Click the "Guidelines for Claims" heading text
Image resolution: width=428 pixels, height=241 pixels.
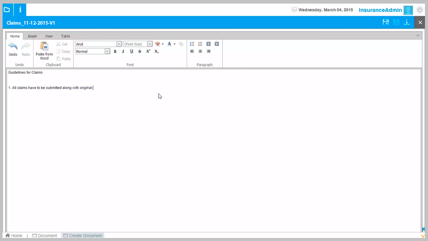(26, 72)
